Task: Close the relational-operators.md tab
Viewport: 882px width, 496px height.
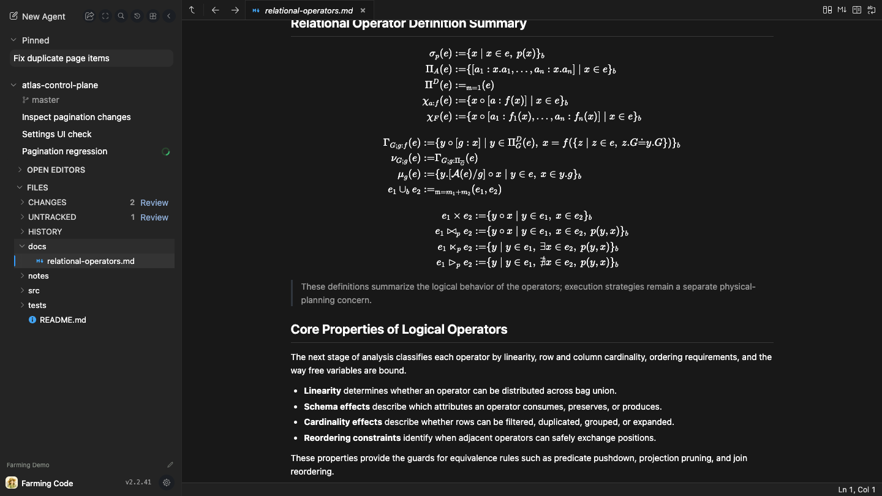Action: [363, 10]
